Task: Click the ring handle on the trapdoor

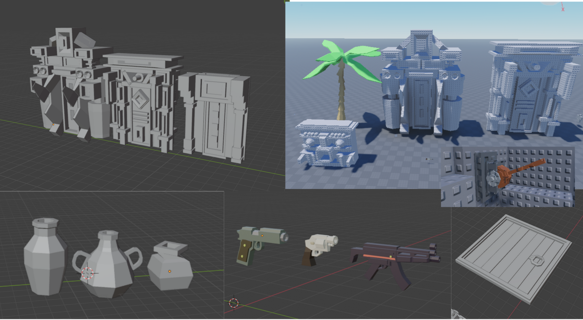Action: click(537, 261)
